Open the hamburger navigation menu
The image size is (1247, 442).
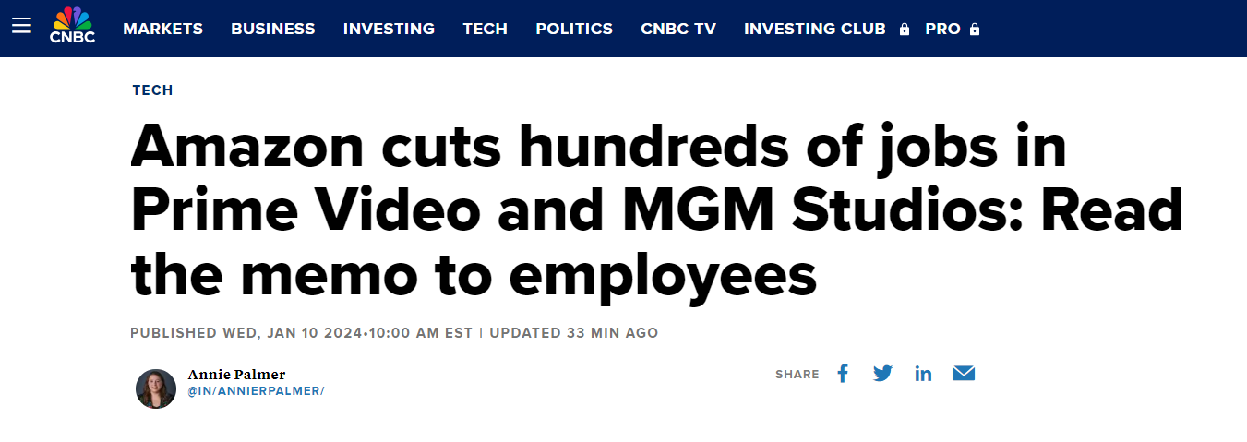click(x=21, y=26)
